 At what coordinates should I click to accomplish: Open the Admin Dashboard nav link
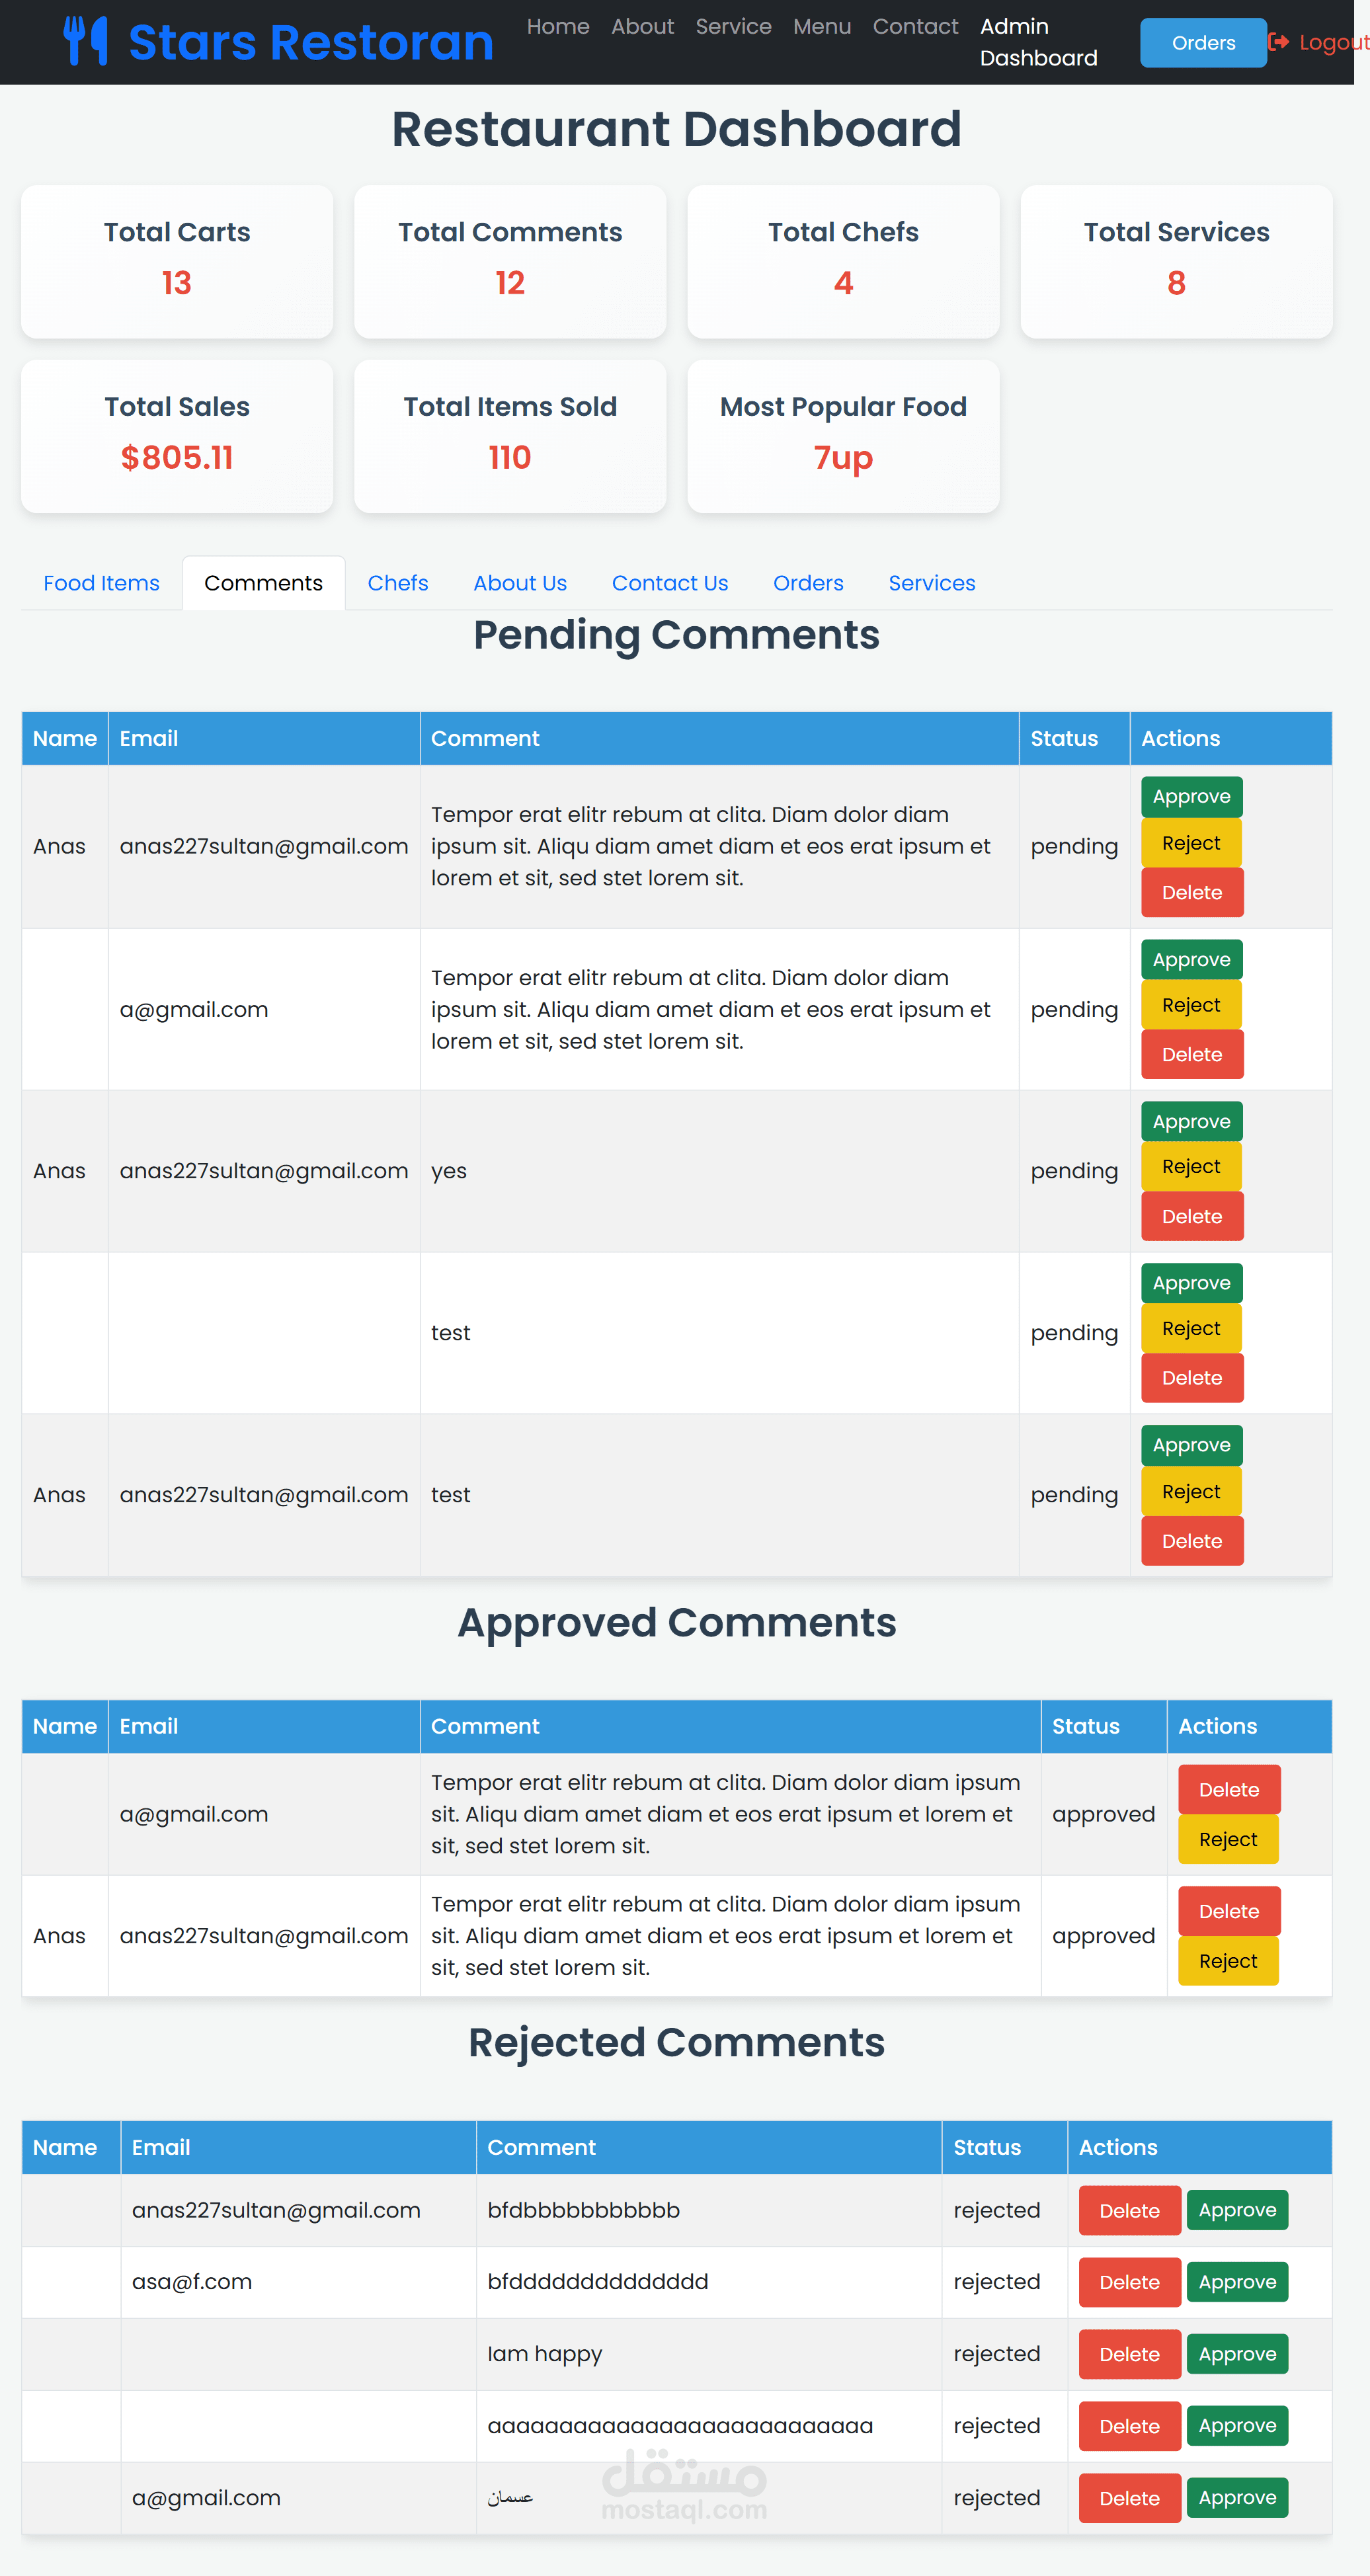(x=1037, y=42)
